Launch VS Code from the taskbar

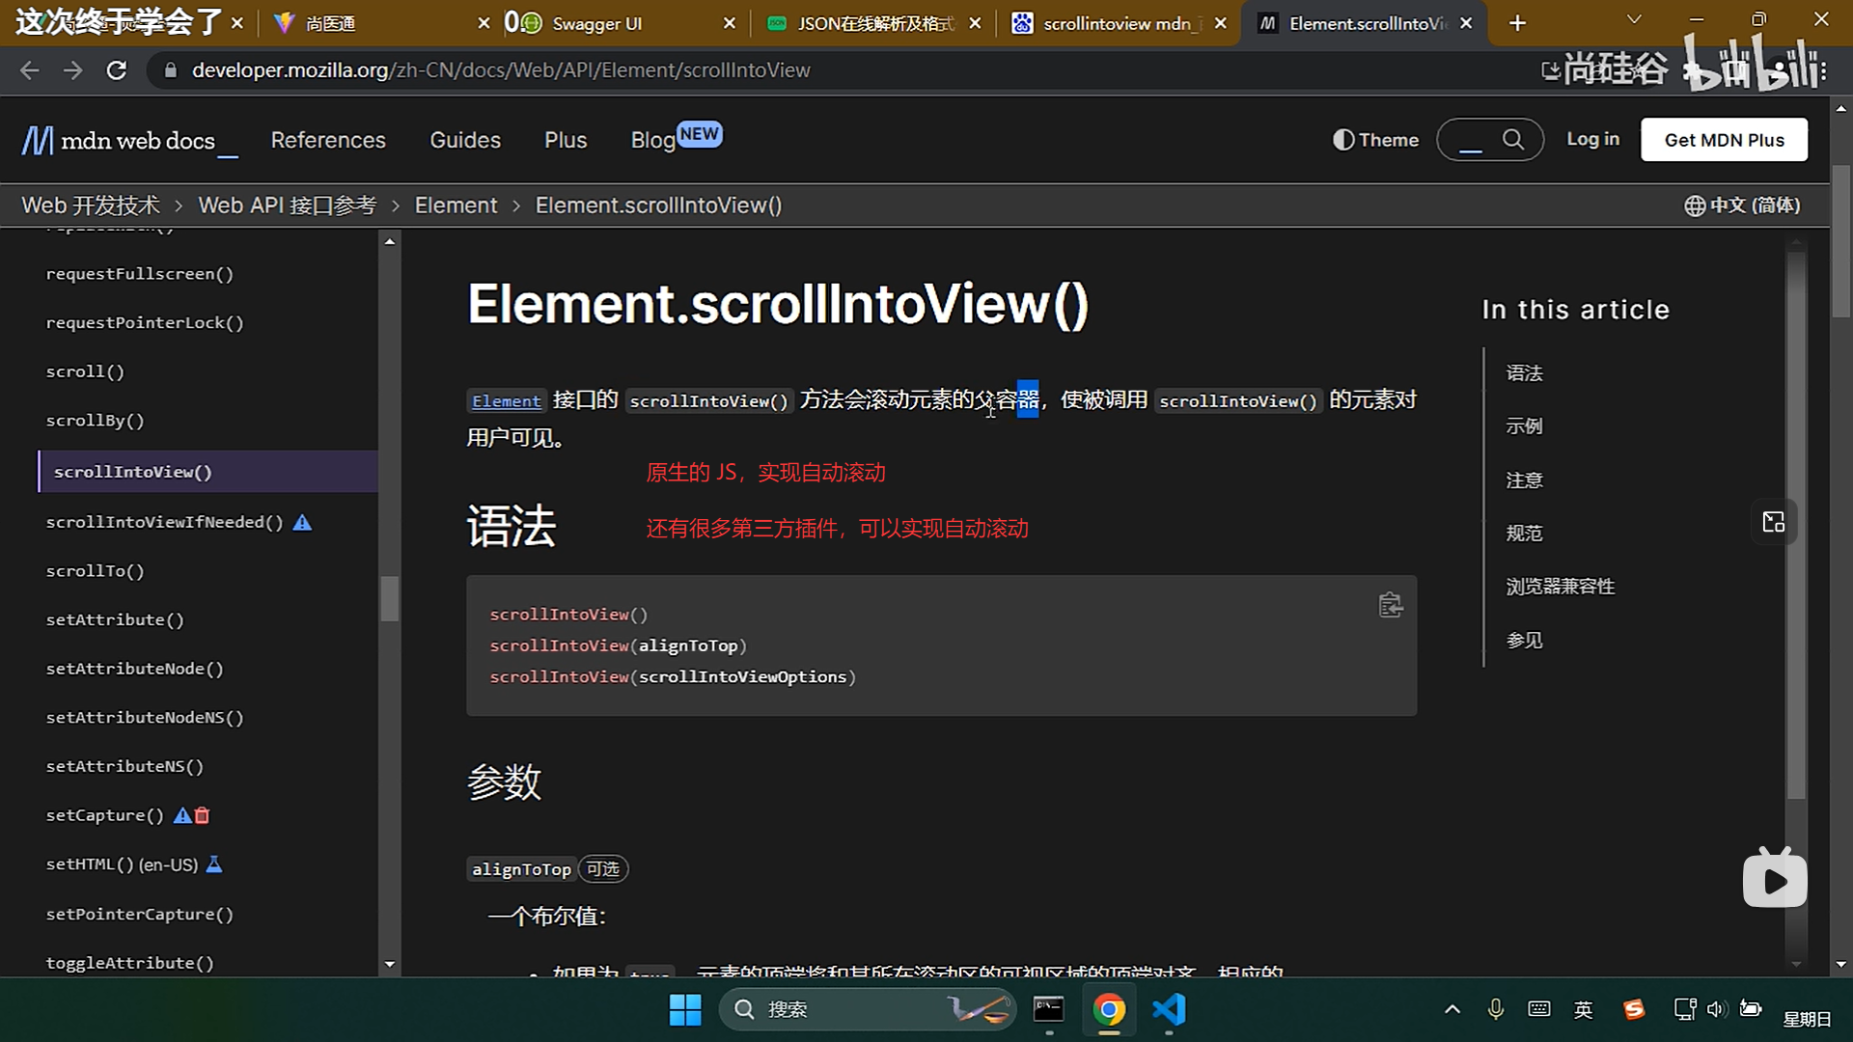pos(1169,1010)
